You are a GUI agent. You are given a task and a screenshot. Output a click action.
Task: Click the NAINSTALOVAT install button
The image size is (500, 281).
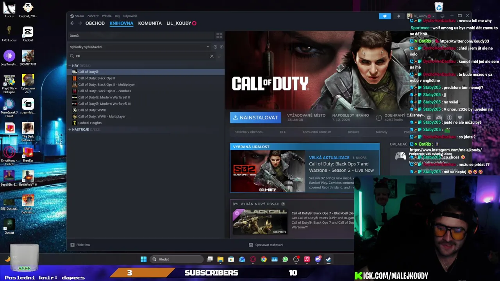coord(255,117)
